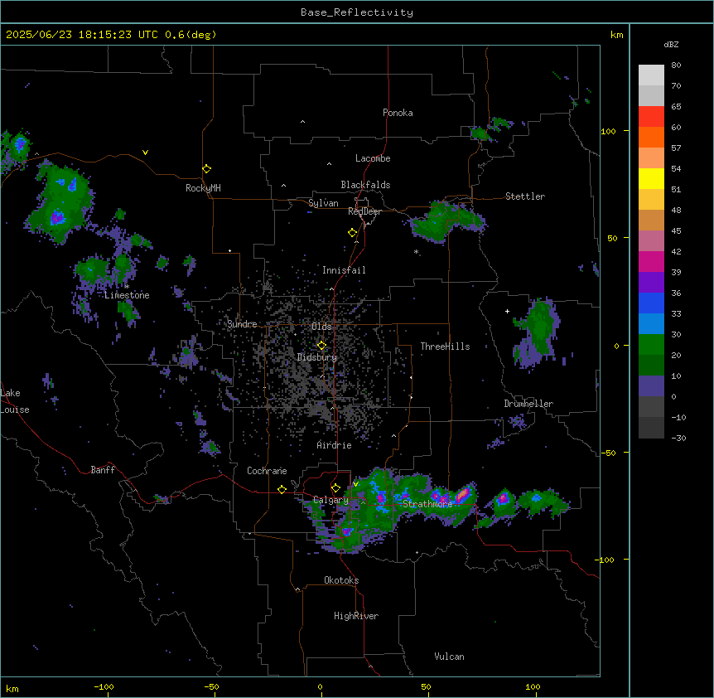Click the Airdrie city label
Image resolution: width=714 pixels, height=698 pixels.
334,445
